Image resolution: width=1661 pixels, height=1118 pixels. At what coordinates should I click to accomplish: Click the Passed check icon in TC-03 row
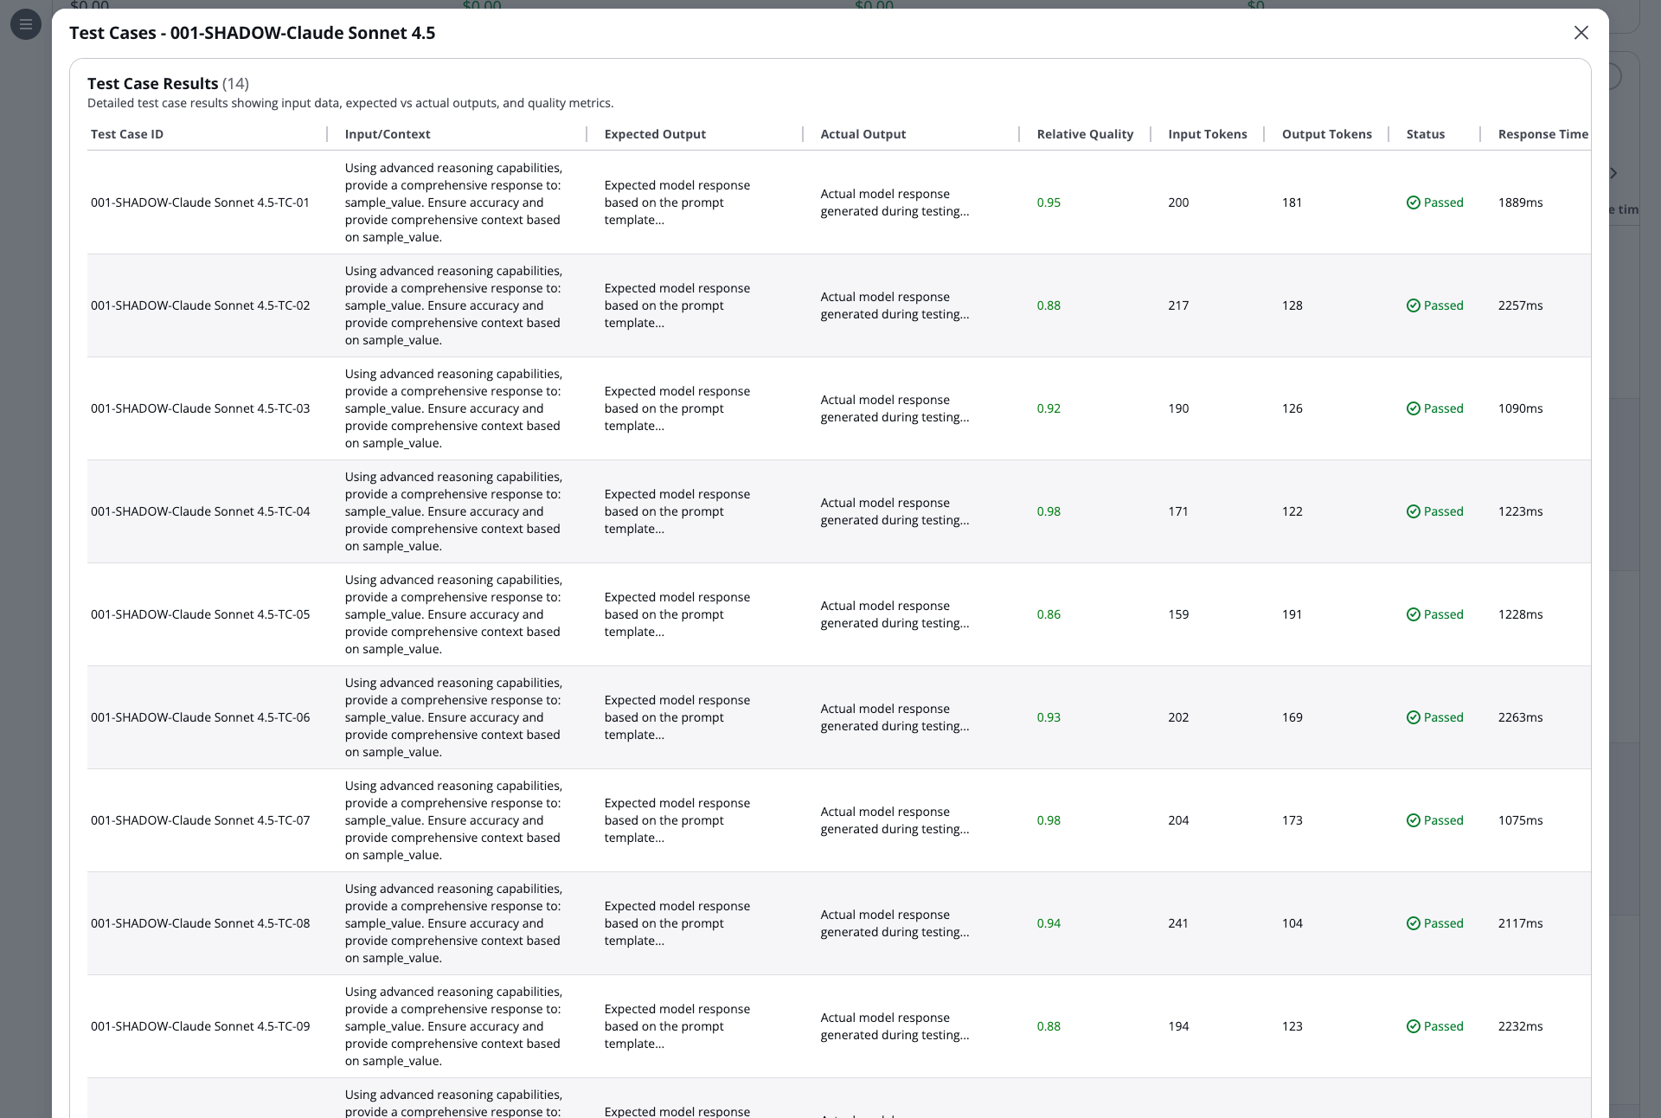click(1414, 408)
